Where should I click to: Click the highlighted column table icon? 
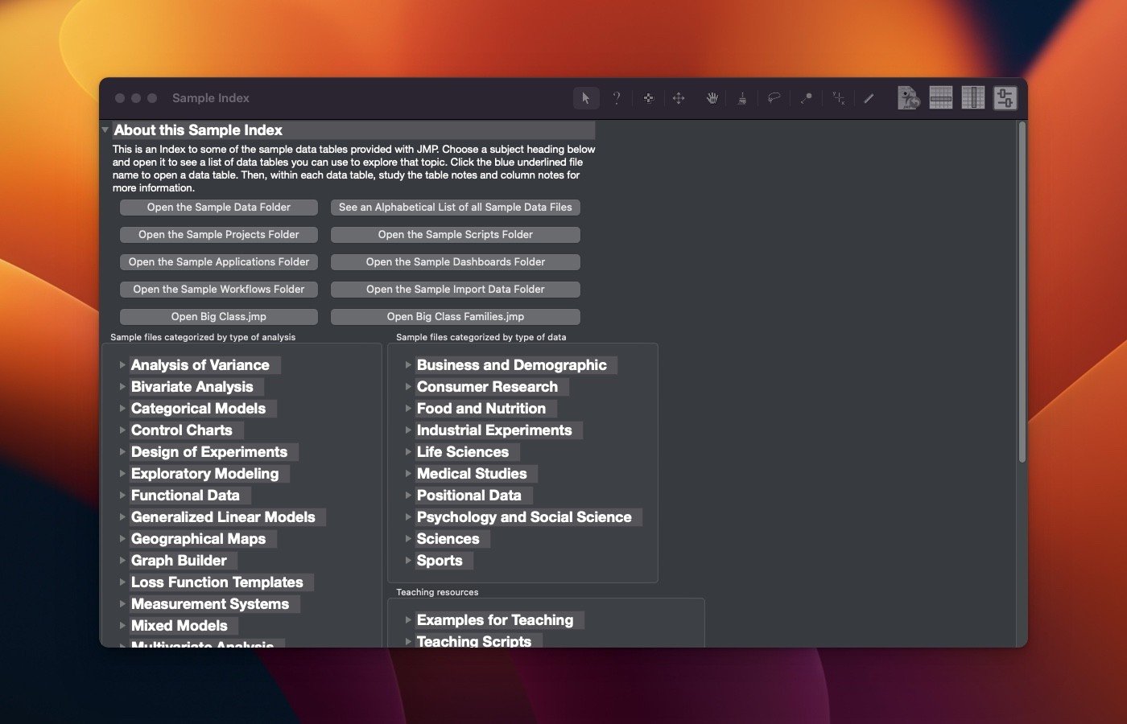(x=973, y=98)
